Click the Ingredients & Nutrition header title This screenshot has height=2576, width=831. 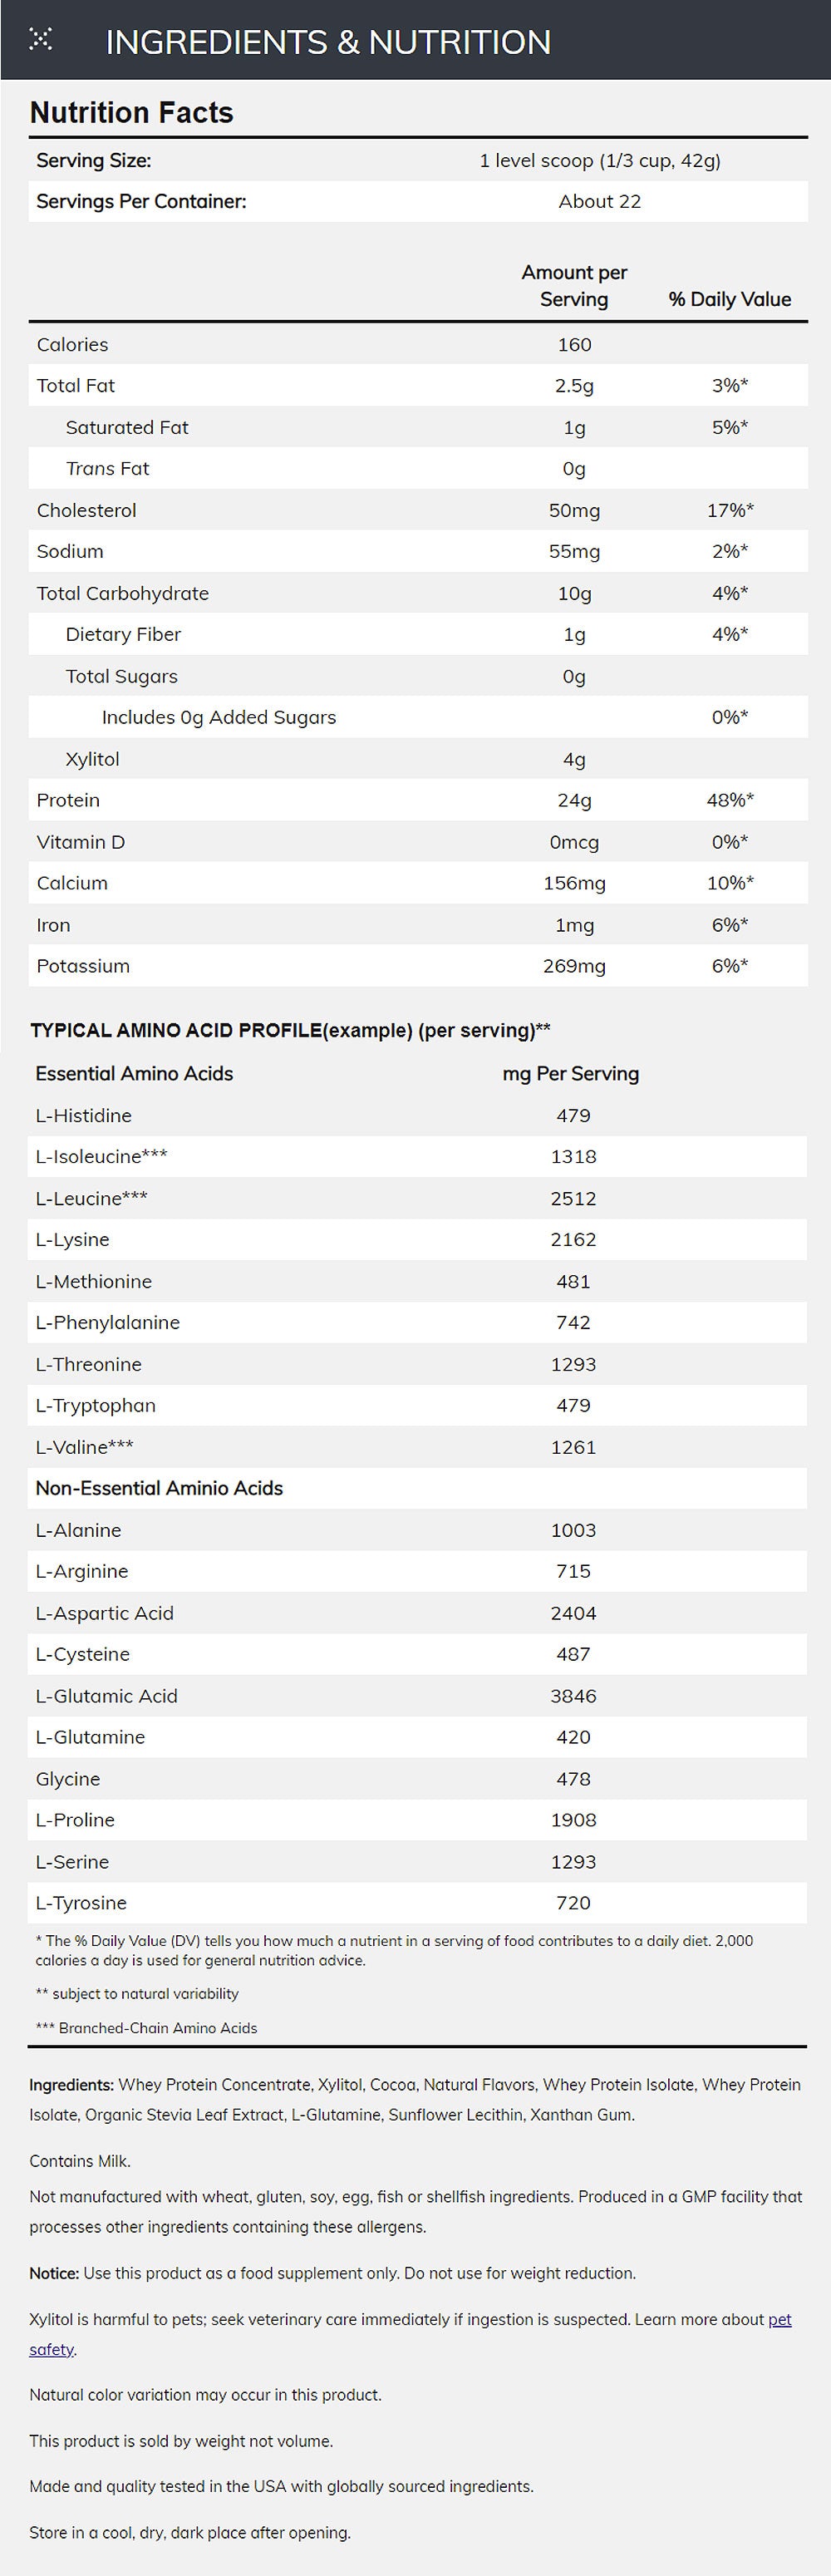click(x=328, y=42)
